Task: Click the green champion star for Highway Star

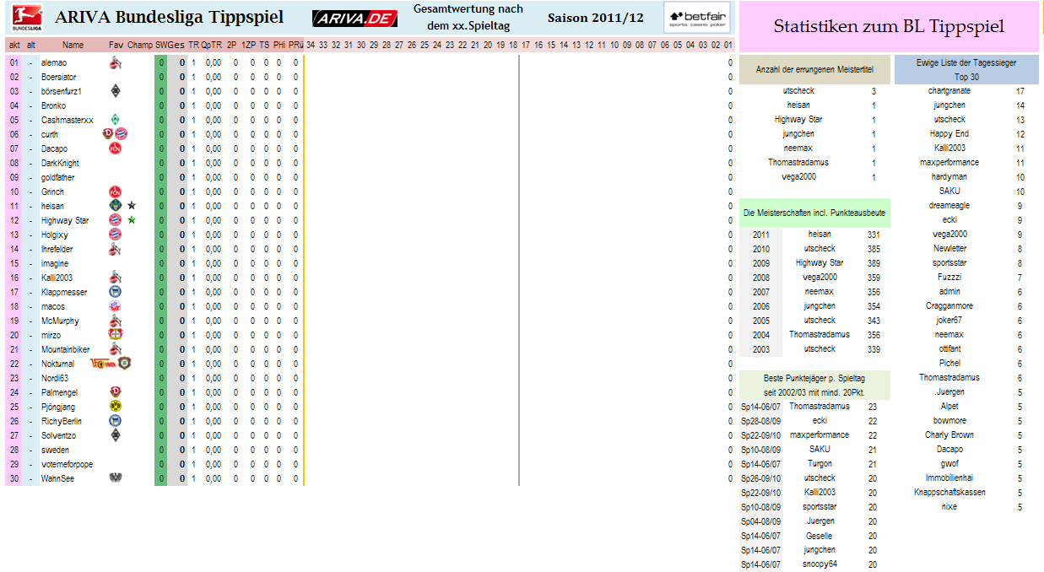Action: [x=132, y=220]
